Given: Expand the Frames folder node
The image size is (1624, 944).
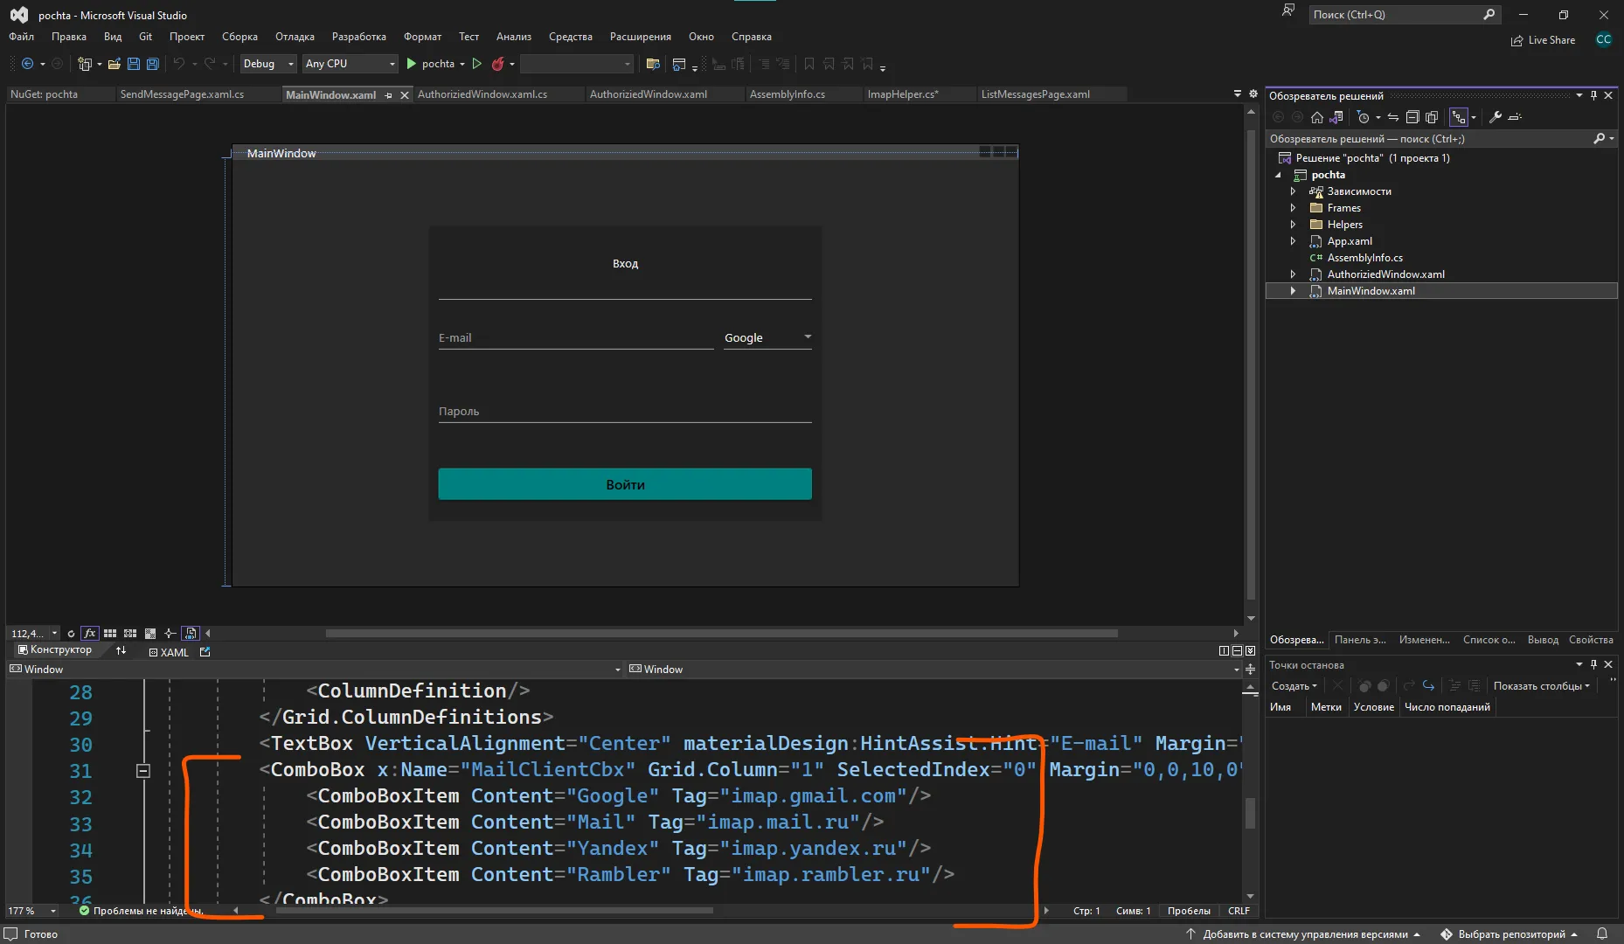Looking at the screenshot, I should point(1294,208).
